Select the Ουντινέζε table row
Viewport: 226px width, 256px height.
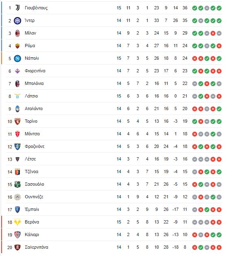(114, 197)
